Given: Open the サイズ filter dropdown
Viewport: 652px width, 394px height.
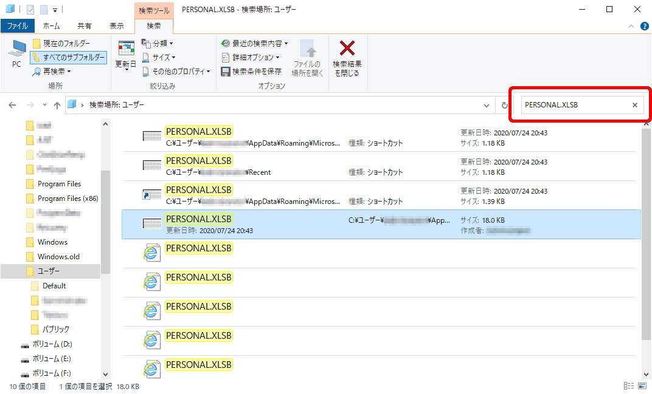Looking at the screenshot, I should click(x=159, y=57).
